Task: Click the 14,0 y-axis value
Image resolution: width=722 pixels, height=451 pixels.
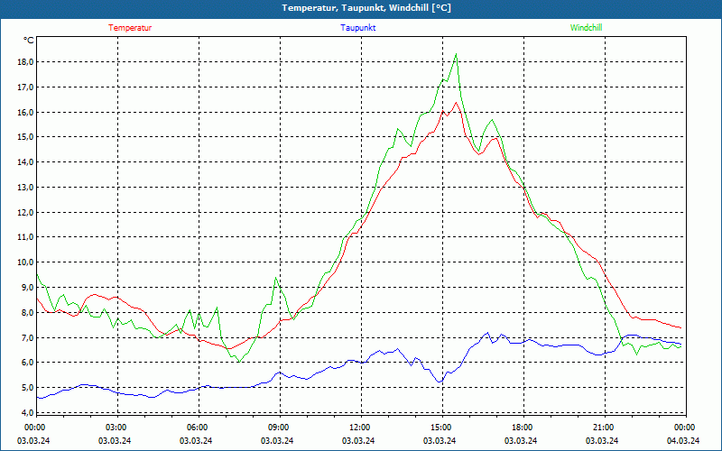Action: click(x=25, y=162)
